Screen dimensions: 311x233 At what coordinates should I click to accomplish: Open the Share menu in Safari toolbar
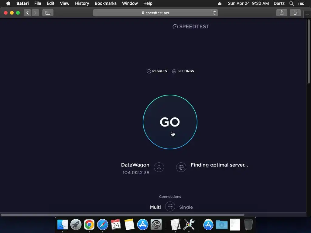pyautogui.click(x=282, y=13)
